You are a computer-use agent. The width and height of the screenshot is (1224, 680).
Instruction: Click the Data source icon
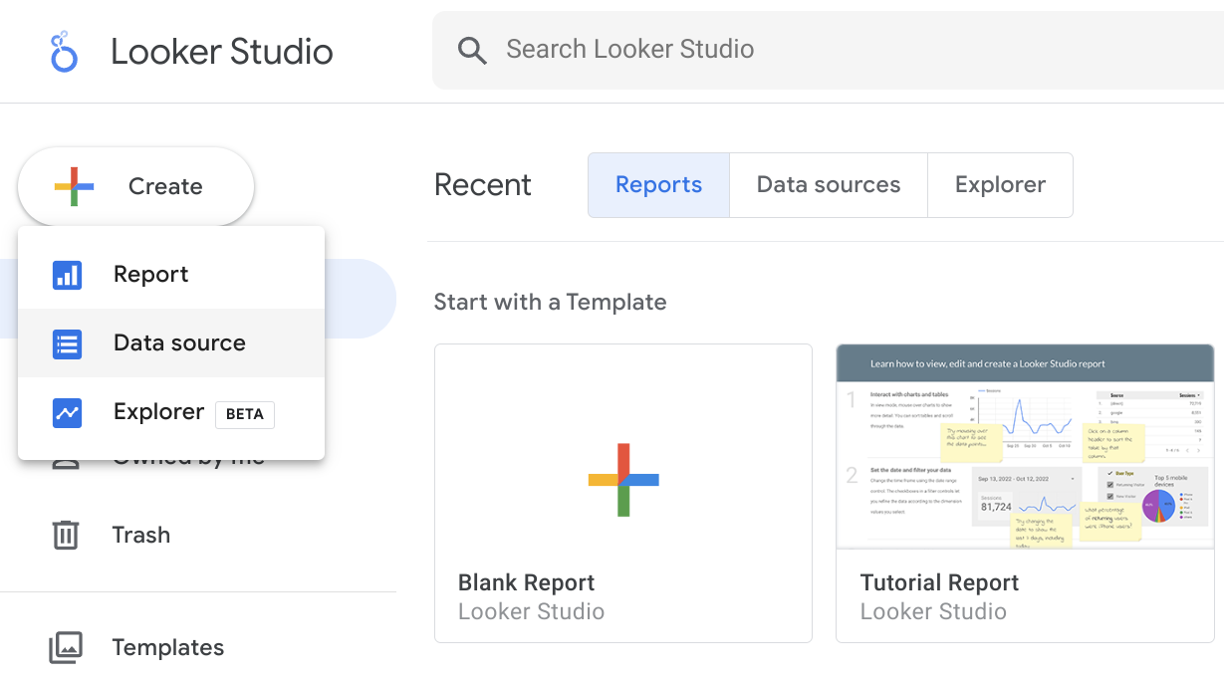click(66, 343)
